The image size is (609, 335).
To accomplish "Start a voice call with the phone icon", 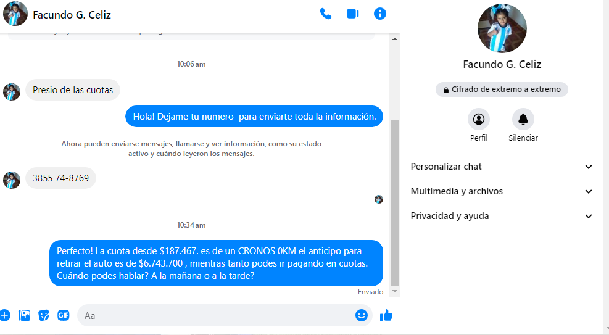I will pos(326,14).
